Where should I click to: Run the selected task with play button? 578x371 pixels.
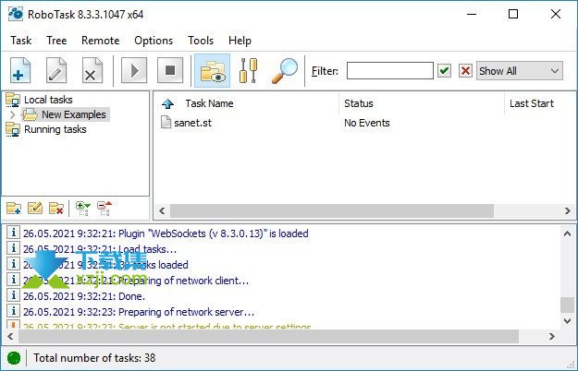134,70
